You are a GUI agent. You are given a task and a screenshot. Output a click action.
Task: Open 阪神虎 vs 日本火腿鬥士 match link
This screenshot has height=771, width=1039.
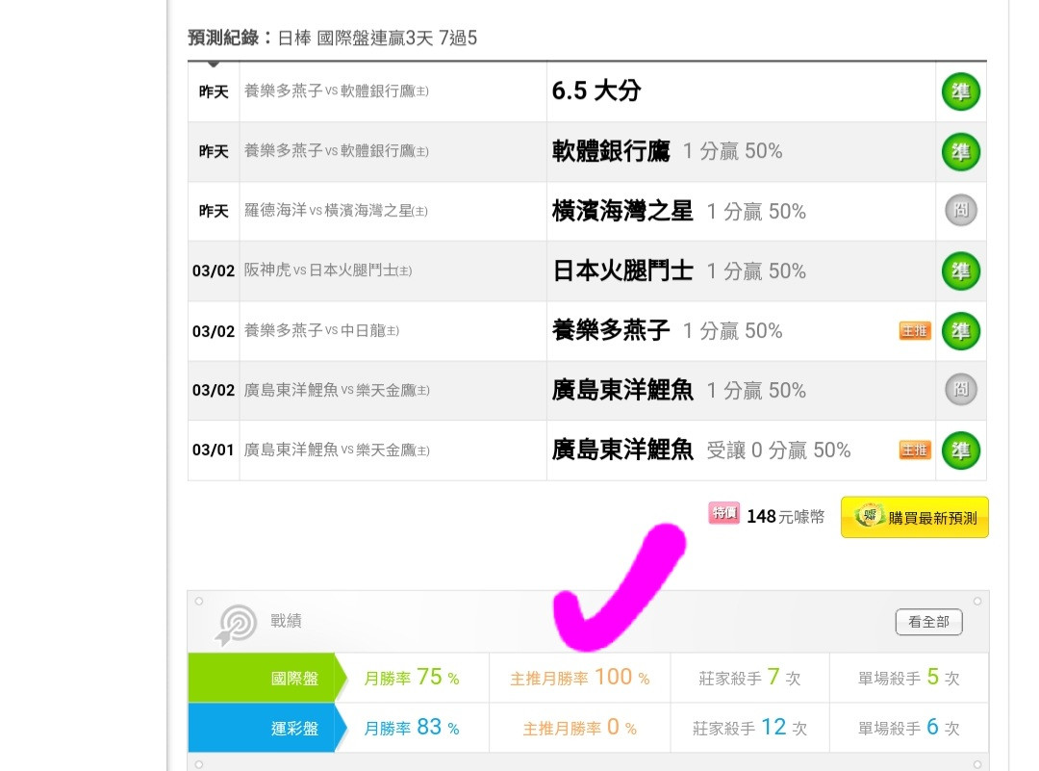tap(328, 270)
